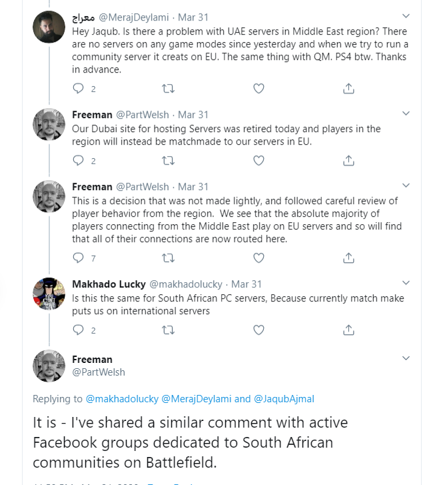Image resolution: width=427 pixels, height=485 pixels.
Task: Open more options chevron on MerajDeylami's tweet
Action: pyautogui.click(x=406, y=15)
